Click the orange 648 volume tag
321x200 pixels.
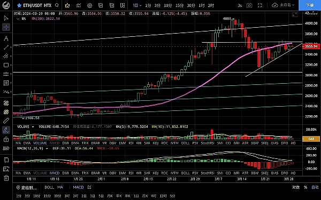tap(311, 139)
